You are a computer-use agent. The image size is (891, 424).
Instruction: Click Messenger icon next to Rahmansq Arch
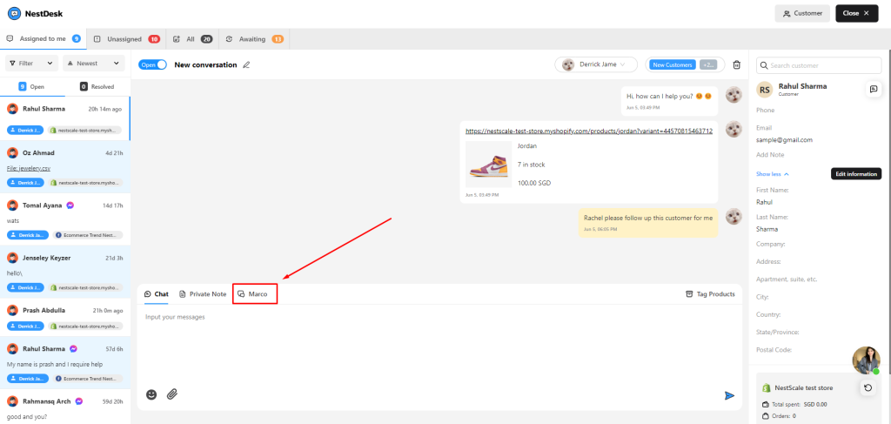pyautogui.click(x=79, y=401)
